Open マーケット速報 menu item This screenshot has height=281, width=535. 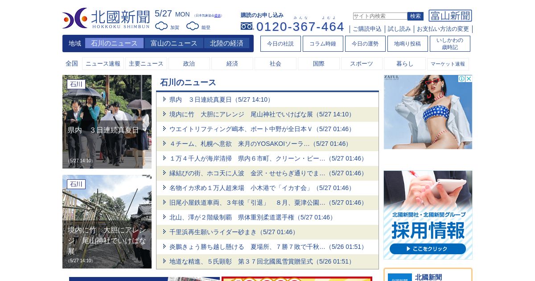[x=448, y=64]
